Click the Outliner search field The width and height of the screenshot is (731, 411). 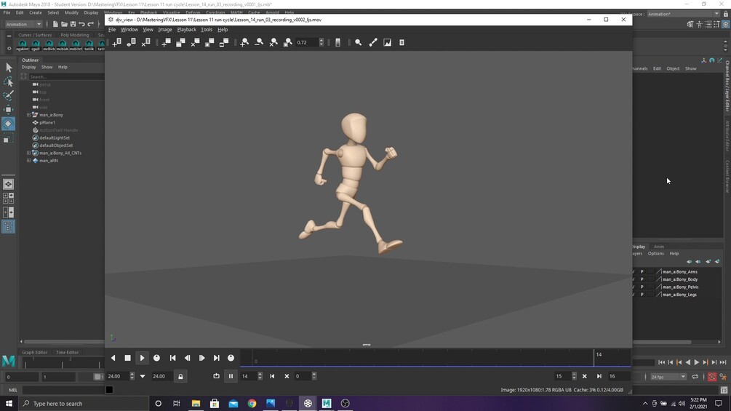pyautogui.click(x=65, y=76)
